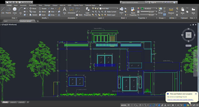The image size is (199, 107).
Task: Open status bar customization menu
Action: (197, 105)
